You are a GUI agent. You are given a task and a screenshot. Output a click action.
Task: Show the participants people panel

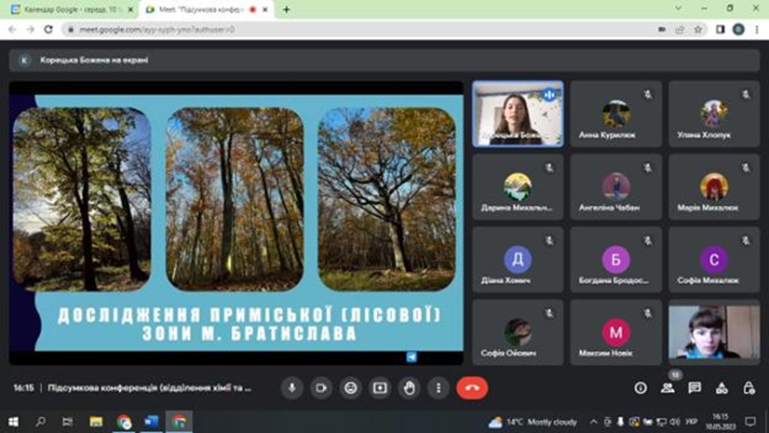668,387
